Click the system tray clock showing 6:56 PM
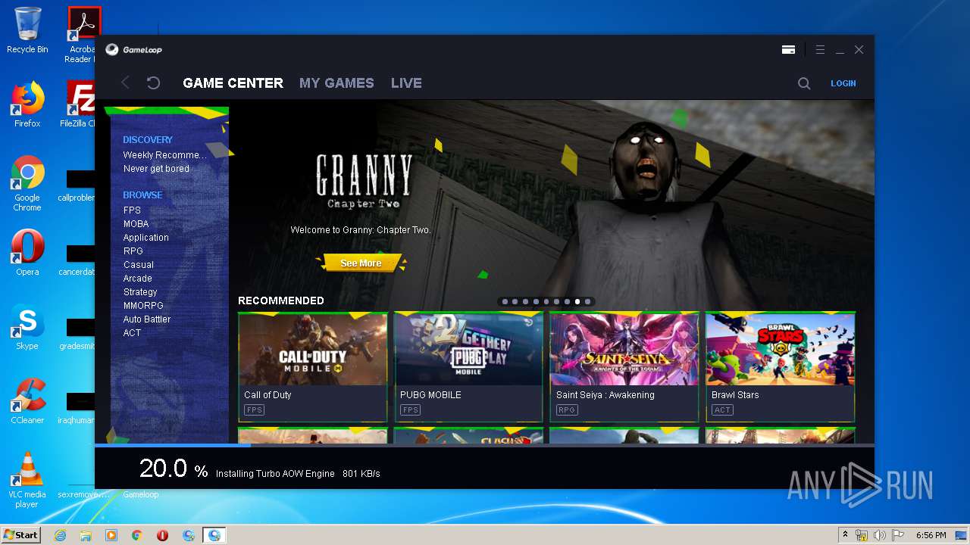Viewport: 970px width, 545px height. point(931,535)
